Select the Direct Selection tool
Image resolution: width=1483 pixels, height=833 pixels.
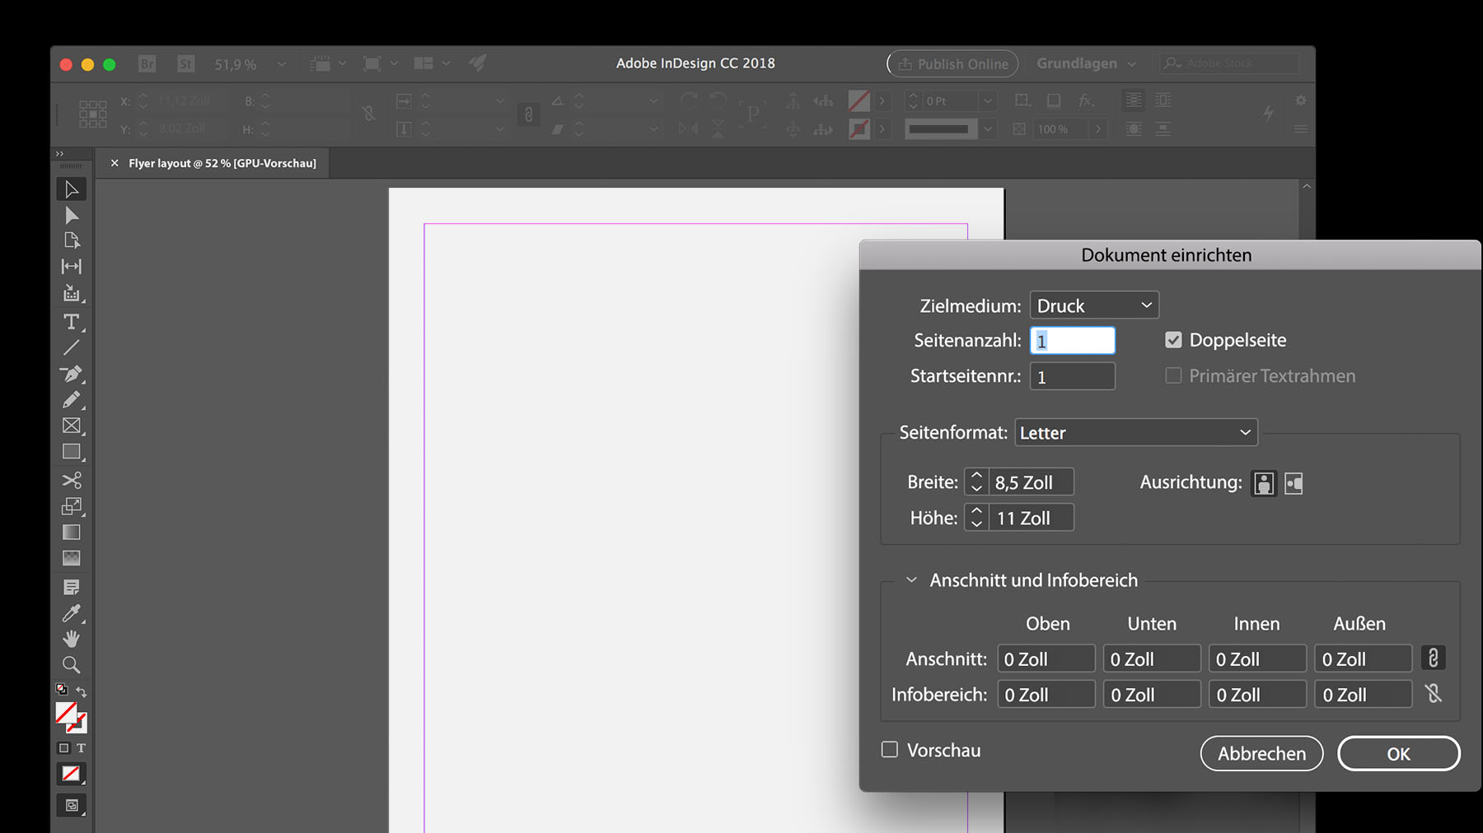click(72, 216)
